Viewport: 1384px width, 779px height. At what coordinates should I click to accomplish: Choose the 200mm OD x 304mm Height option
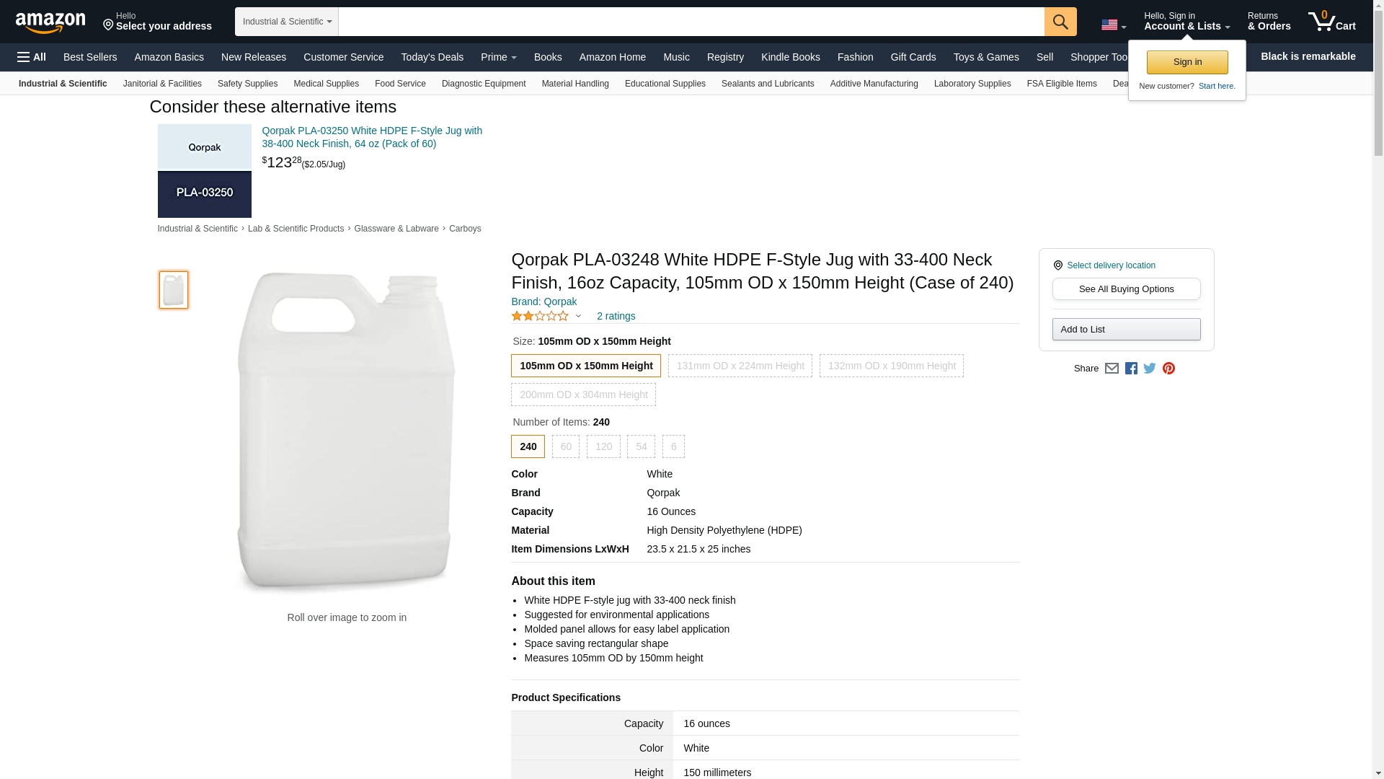click(x=583, y=395)
